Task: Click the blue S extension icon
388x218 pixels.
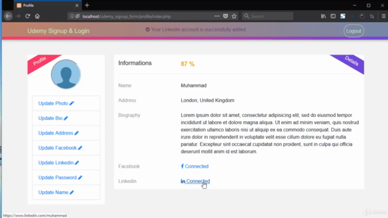Action: tap(343, 16)
